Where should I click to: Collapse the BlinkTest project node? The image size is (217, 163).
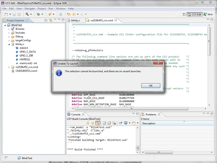tap(5, 25)
